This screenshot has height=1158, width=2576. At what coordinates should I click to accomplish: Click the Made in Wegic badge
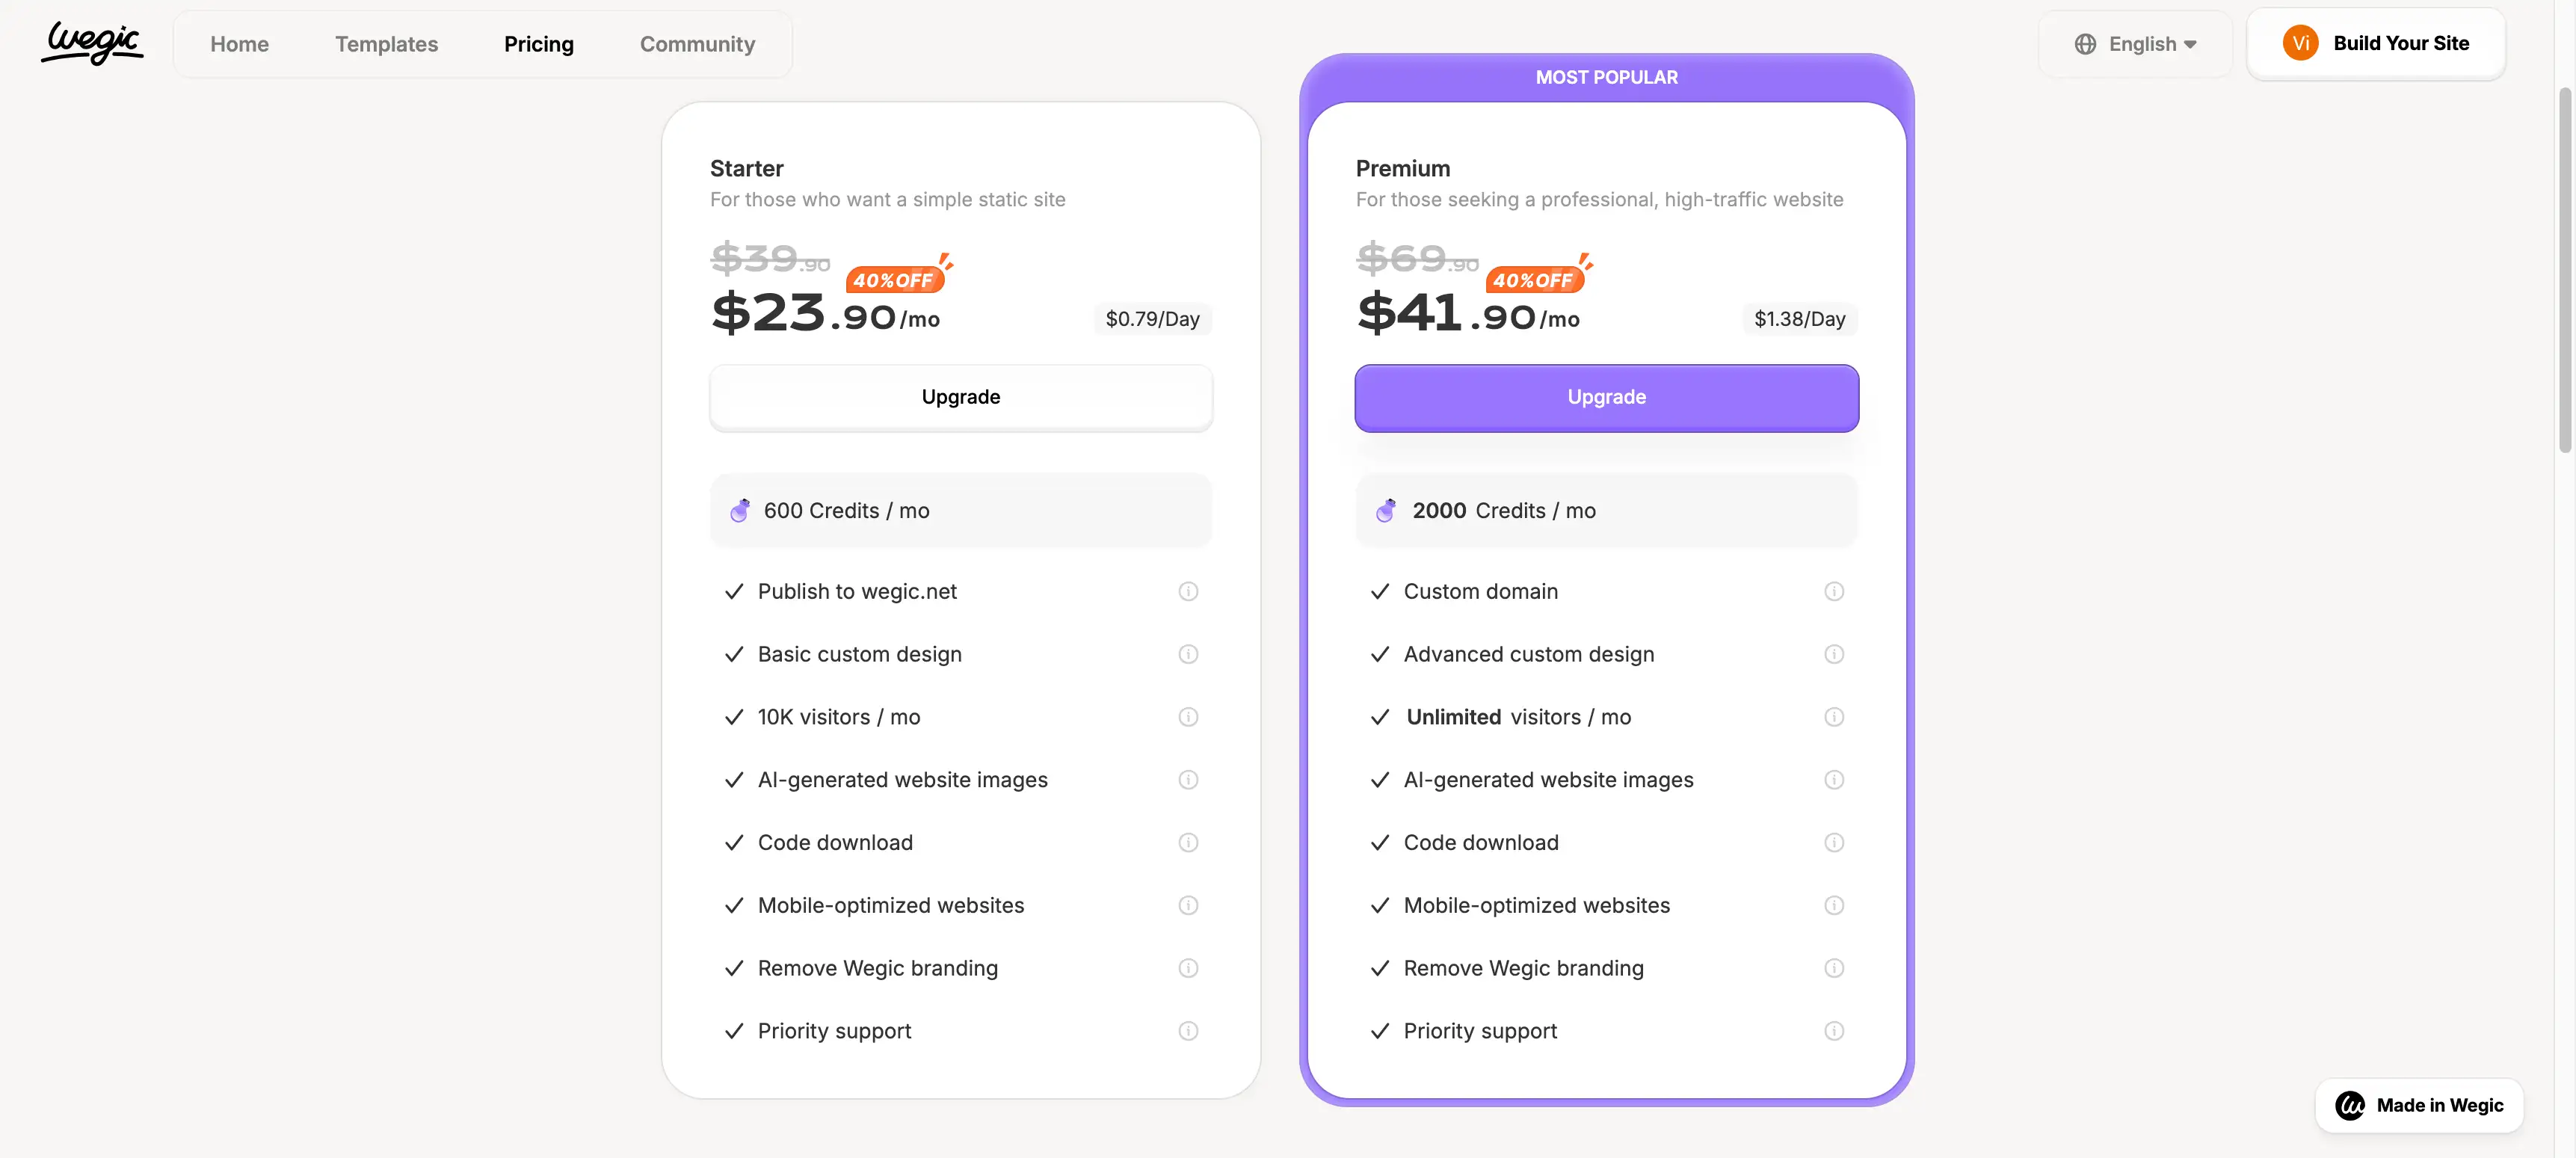click(2419, 1105)
